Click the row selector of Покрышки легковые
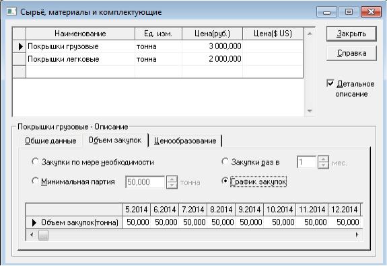This screenshot has width=387, height=266. pos(20,59)
